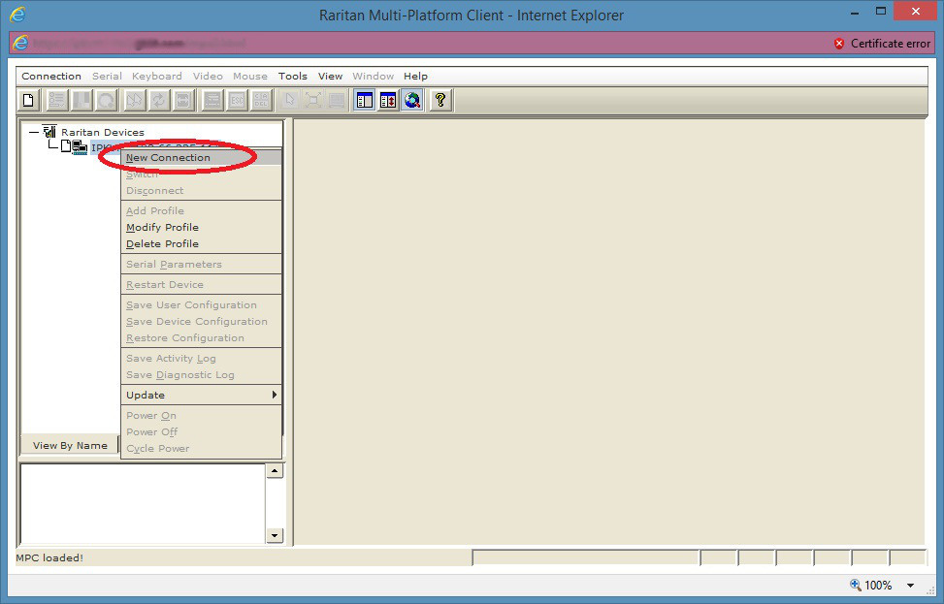Click the zoom magnifier icon in status bar
Viewport: 944px width, 604px height.
point(855,585)
